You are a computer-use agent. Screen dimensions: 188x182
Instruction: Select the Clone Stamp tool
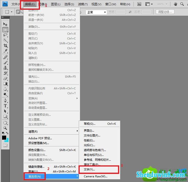coord(5,68)
